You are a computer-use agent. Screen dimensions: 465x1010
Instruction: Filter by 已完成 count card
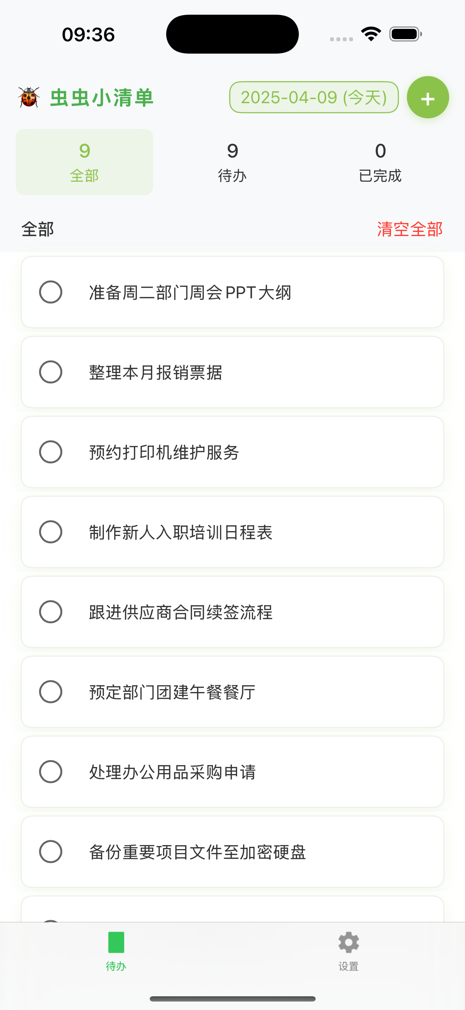click(380, 162)
